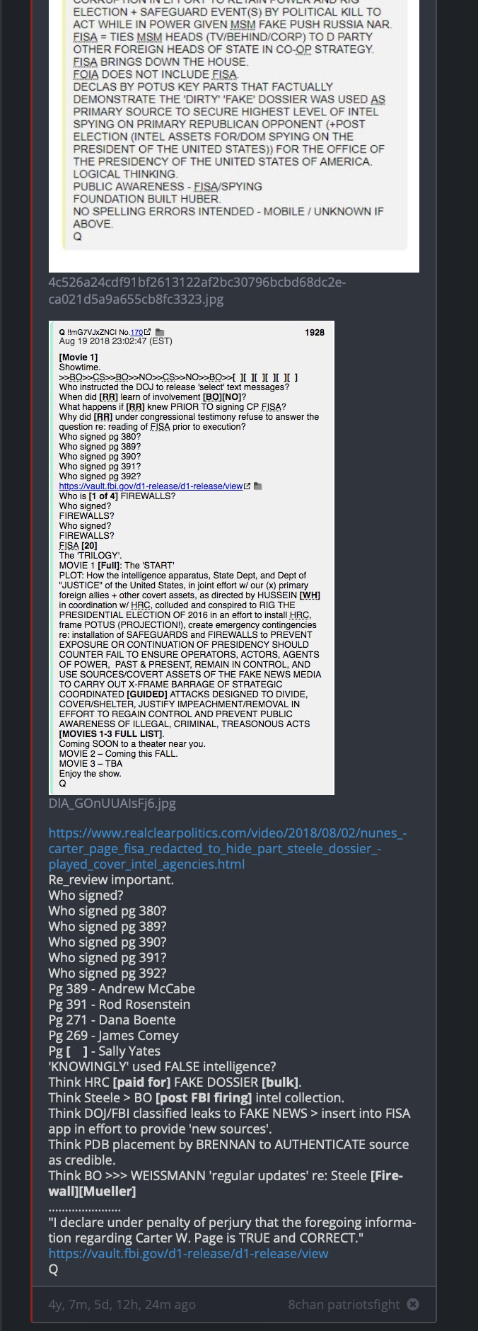This screenshot has width=478, height=1331.
Task: Open the realclearpolitics.com Nunes video link
Action: click(x=228, y=848)
